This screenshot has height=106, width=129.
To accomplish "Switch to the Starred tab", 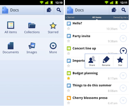I will pos(70,17).
